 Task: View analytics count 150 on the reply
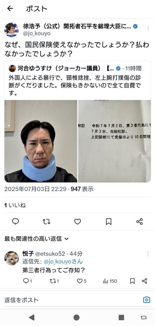110,281
